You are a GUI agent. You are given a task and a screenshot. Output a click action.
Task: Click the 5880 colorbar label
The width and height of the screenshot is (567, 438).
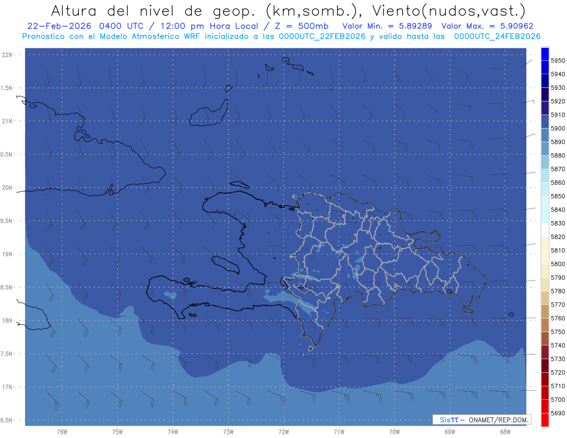[x=558, y=155]
